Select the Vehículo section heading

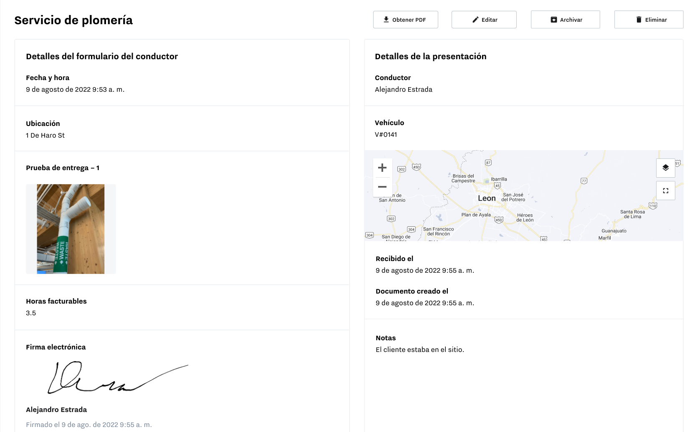[389, 123]
